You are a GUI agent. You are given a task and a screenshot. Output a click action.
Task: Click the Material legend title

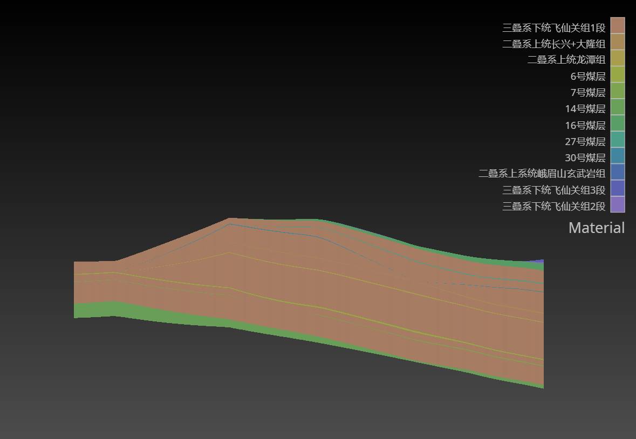[596, 228]
